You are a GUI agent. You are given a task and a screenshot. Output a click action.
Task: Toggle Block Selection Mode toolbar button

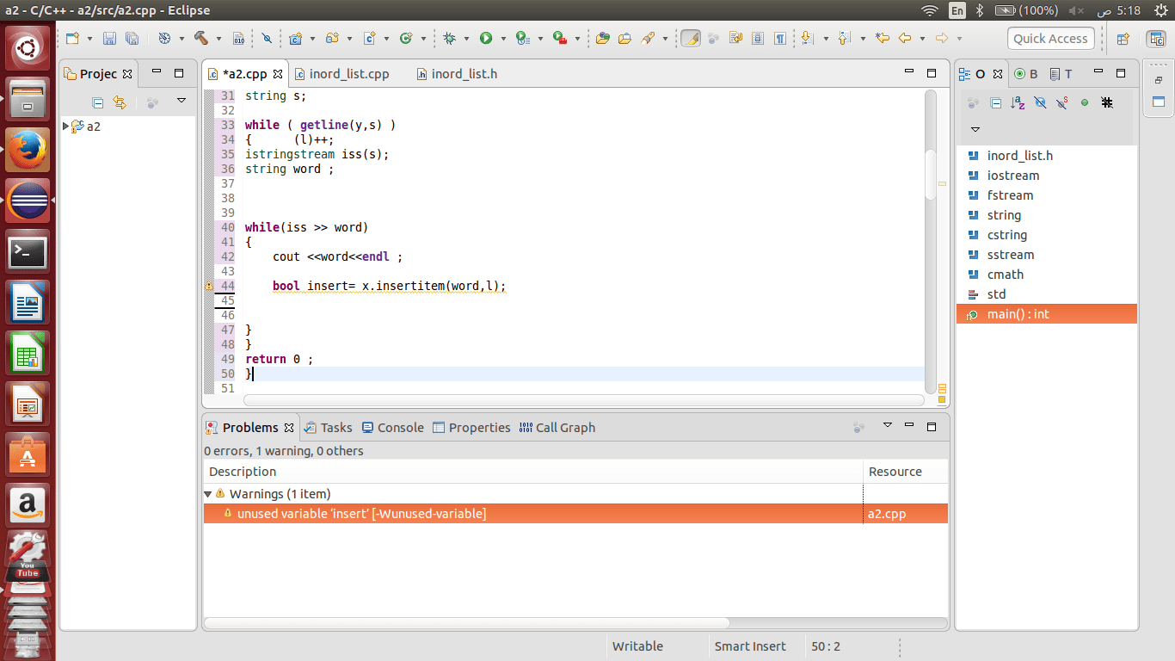(757, 38)
